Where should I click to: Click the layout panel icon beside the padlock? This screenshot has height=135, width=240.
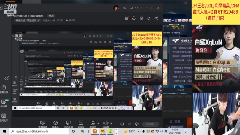141,18
